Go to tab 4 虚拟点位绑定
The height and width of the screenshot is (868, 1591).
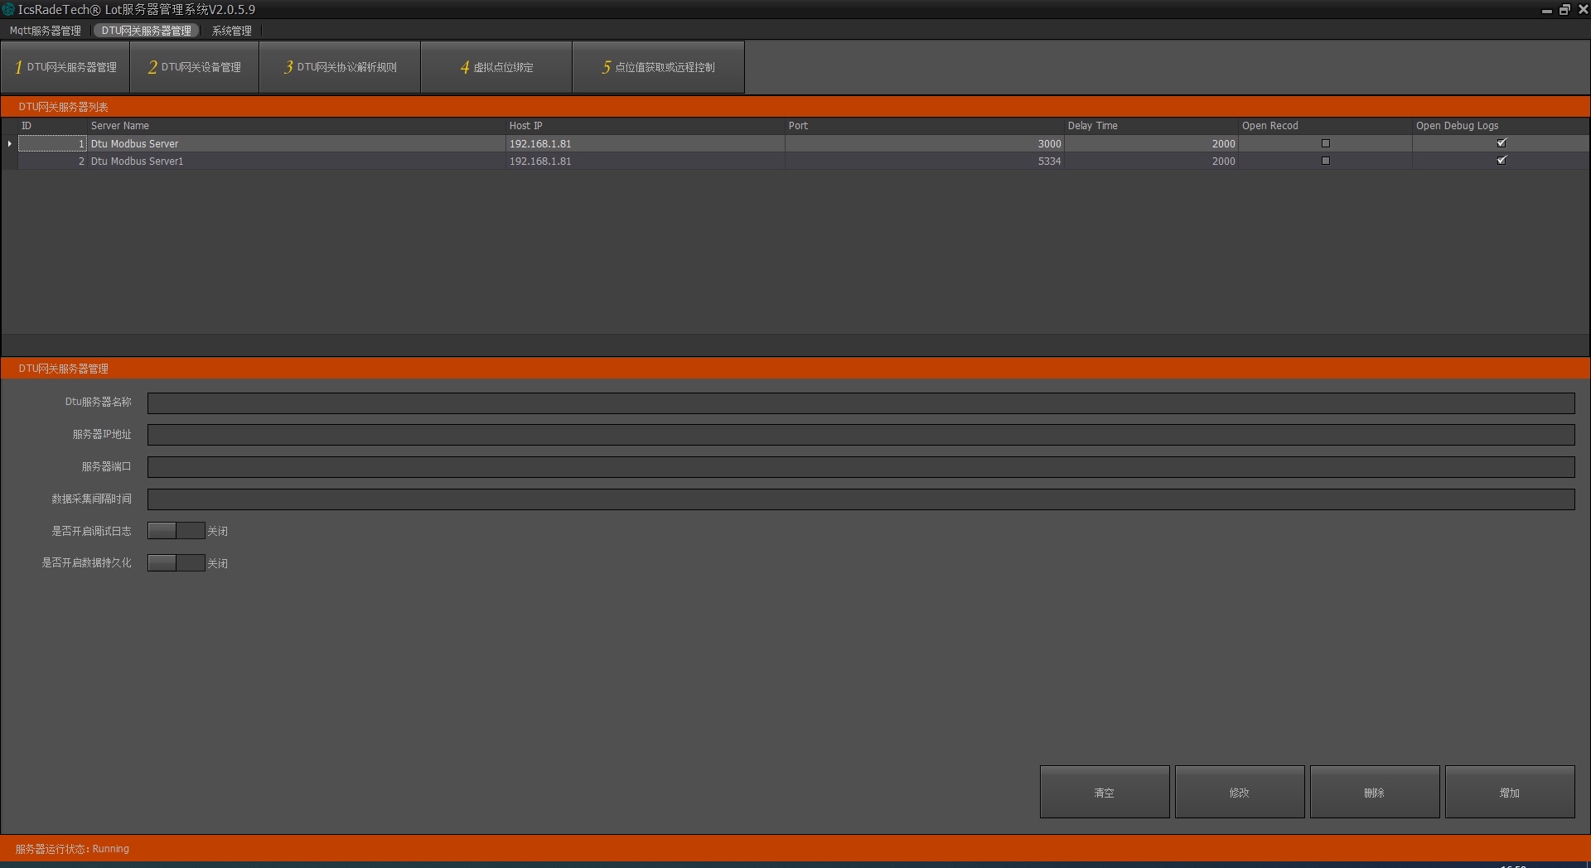(x=496, y=67)
